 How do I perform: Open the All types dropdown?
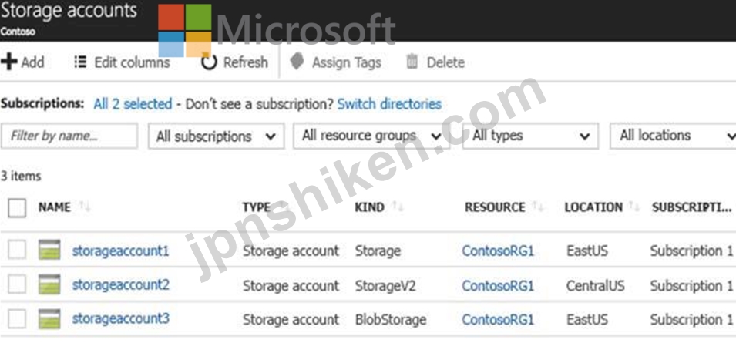pos(530,136)
